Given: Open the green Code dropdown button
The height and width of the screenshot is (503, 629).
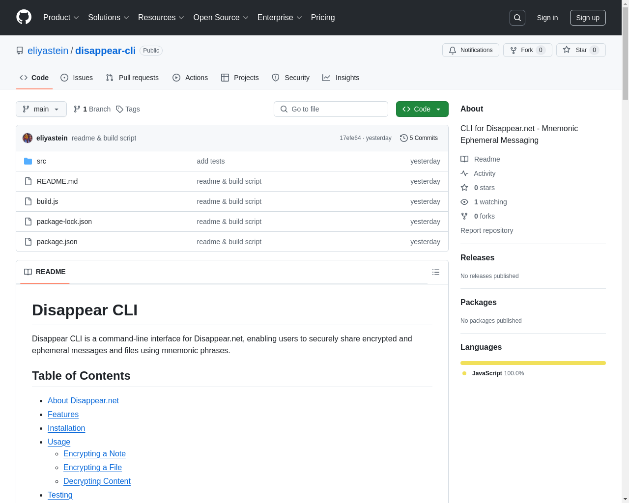Looking at the screenshot, I should 422,109.
